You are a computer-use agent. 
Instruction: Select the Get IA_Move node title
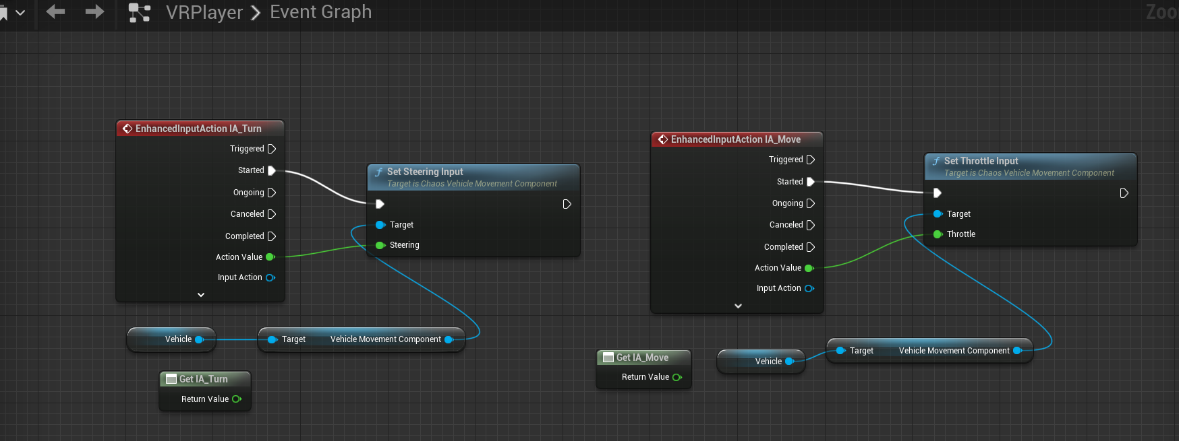642,358
